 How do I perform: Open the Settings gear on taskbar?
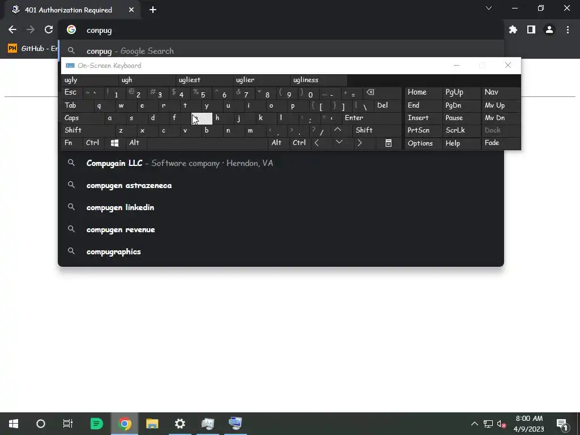coord(180,424)
